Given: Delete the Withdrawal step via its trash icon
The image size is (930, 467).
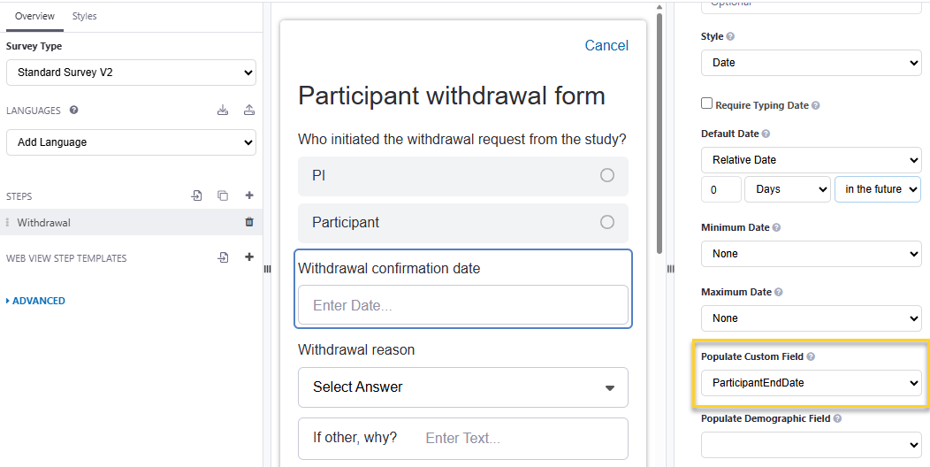Looking at the screenshot, I should click(249, 222).
